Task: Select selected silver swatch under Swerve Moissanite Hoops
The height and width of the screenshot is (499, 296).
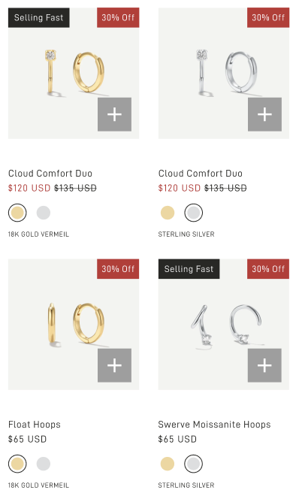Action: click(x=194, y=464)
